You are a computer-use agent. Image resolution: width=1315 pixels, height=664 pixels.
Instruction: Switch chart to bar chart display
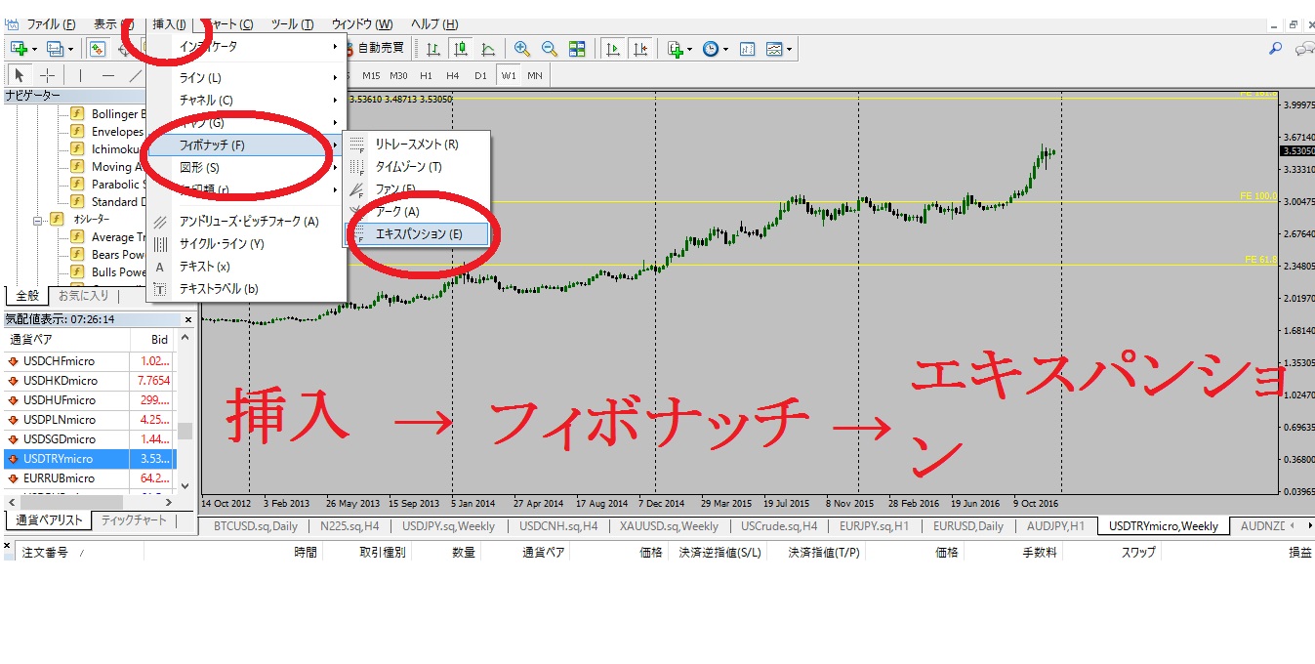click(433, 48)
